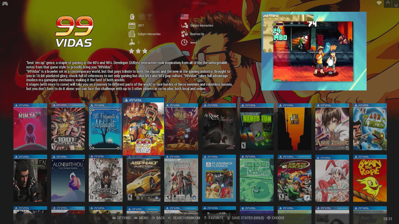Click the Wi-Fi status icon
The height and width of the screenshot is (224, 399).
(379, 3)
